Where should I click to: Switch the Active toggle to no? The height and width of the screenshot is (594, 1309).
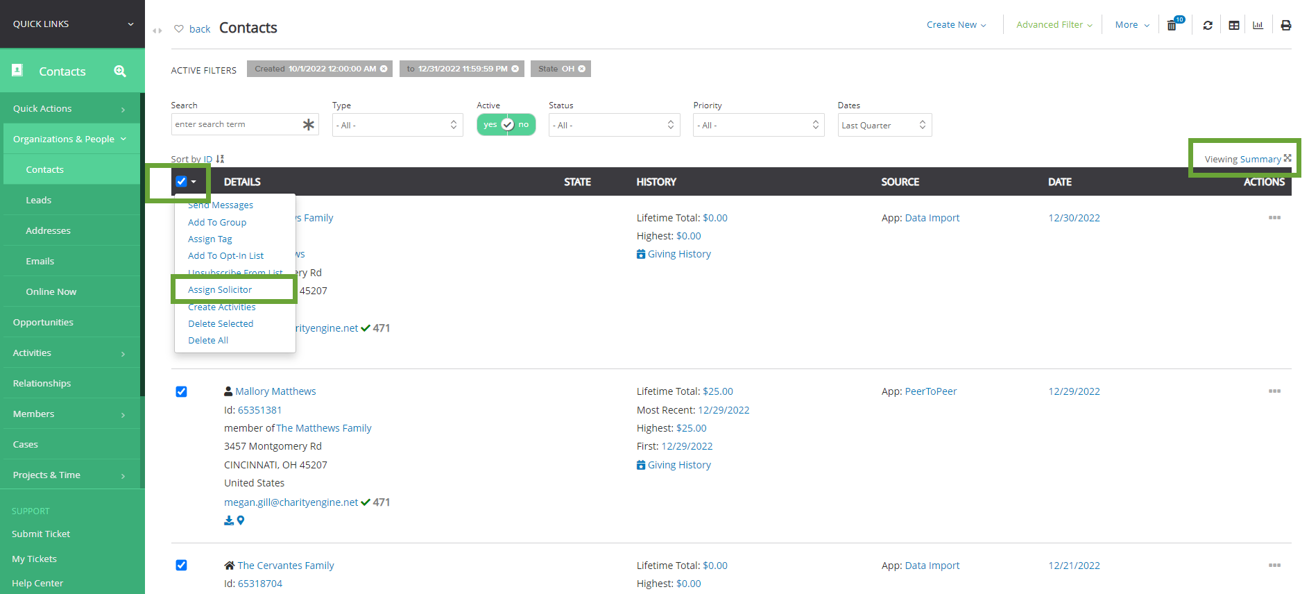coord(524,125)
